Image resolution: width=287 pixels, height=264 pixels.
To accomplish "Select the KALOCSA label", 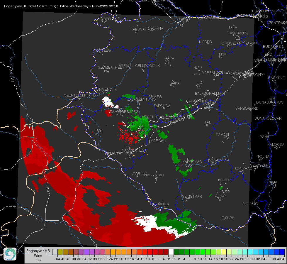I will point(276,145).
